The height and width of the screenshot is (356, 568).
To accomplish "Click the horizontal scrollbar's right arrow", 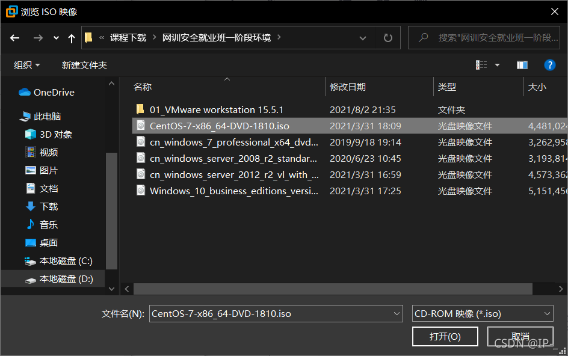I will (x=561, y=289).
